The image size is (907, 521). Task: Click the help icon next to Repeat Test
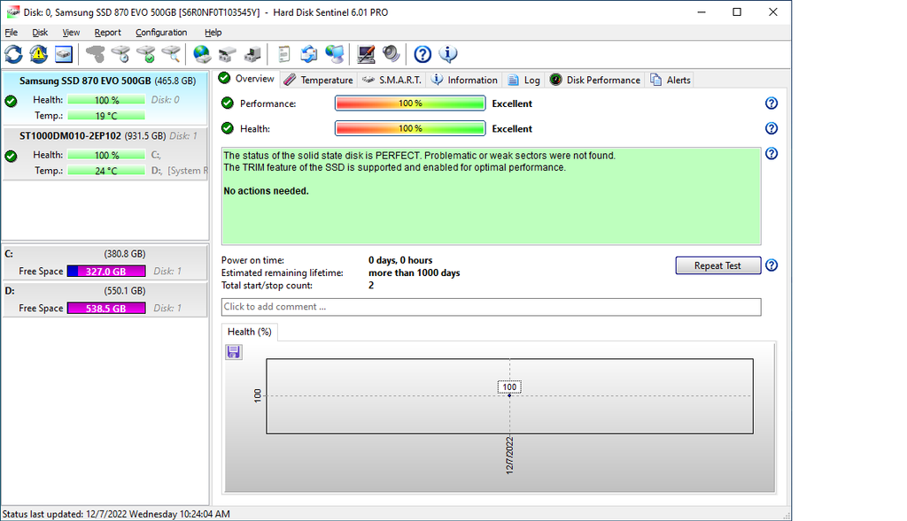[771, 265]
